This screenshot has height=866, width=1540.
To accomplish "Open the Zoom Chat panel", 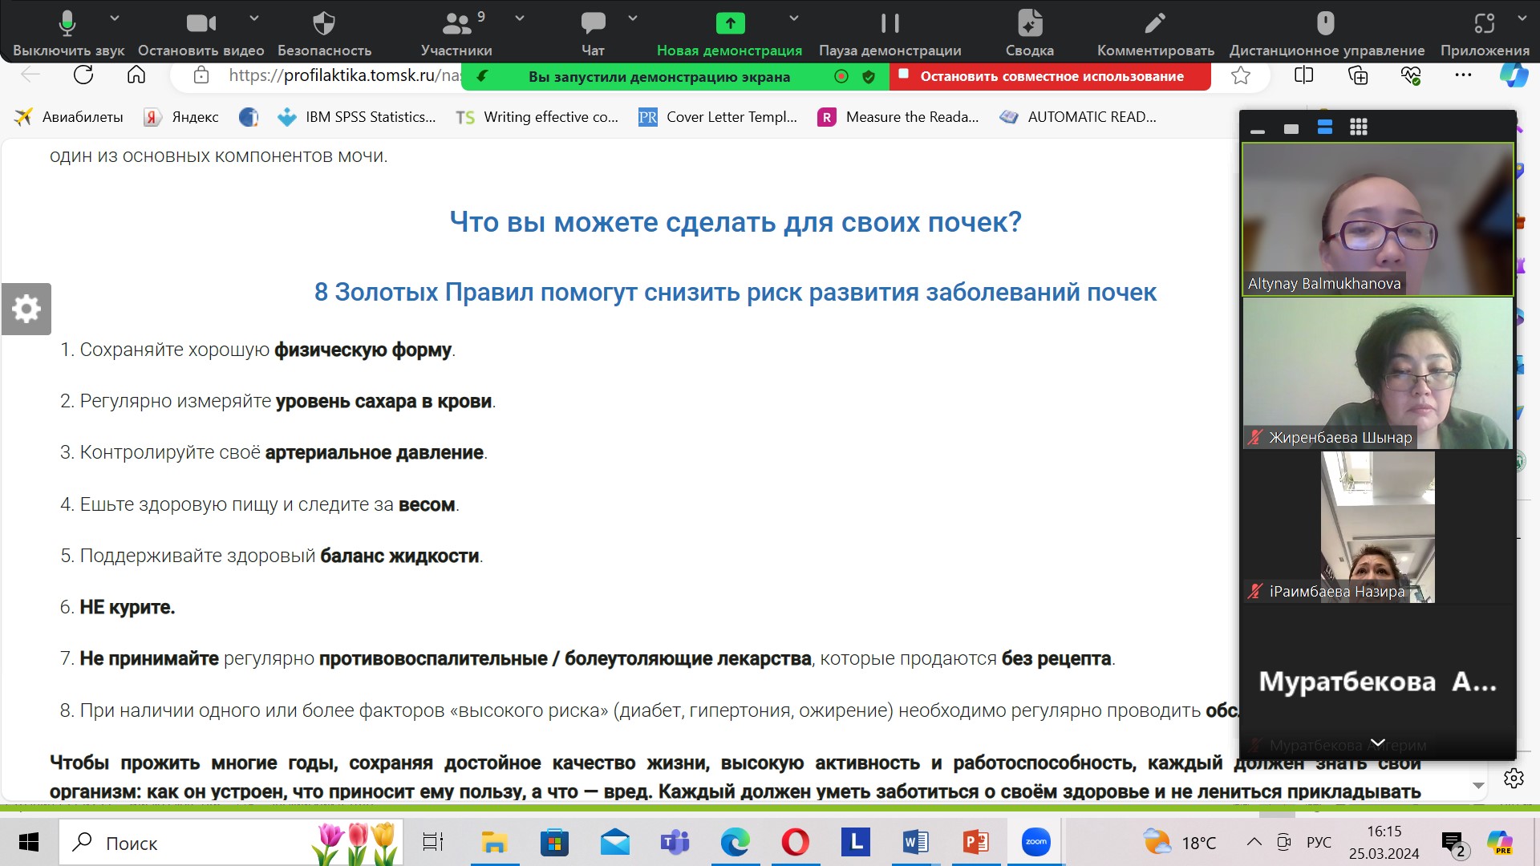I will click(x=593, y=32).
